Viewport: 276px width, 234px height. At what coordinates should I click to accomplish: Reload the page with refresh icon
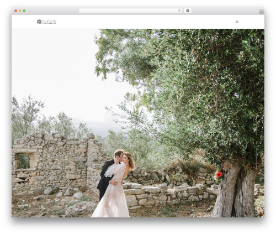click(x=179, y=11)
